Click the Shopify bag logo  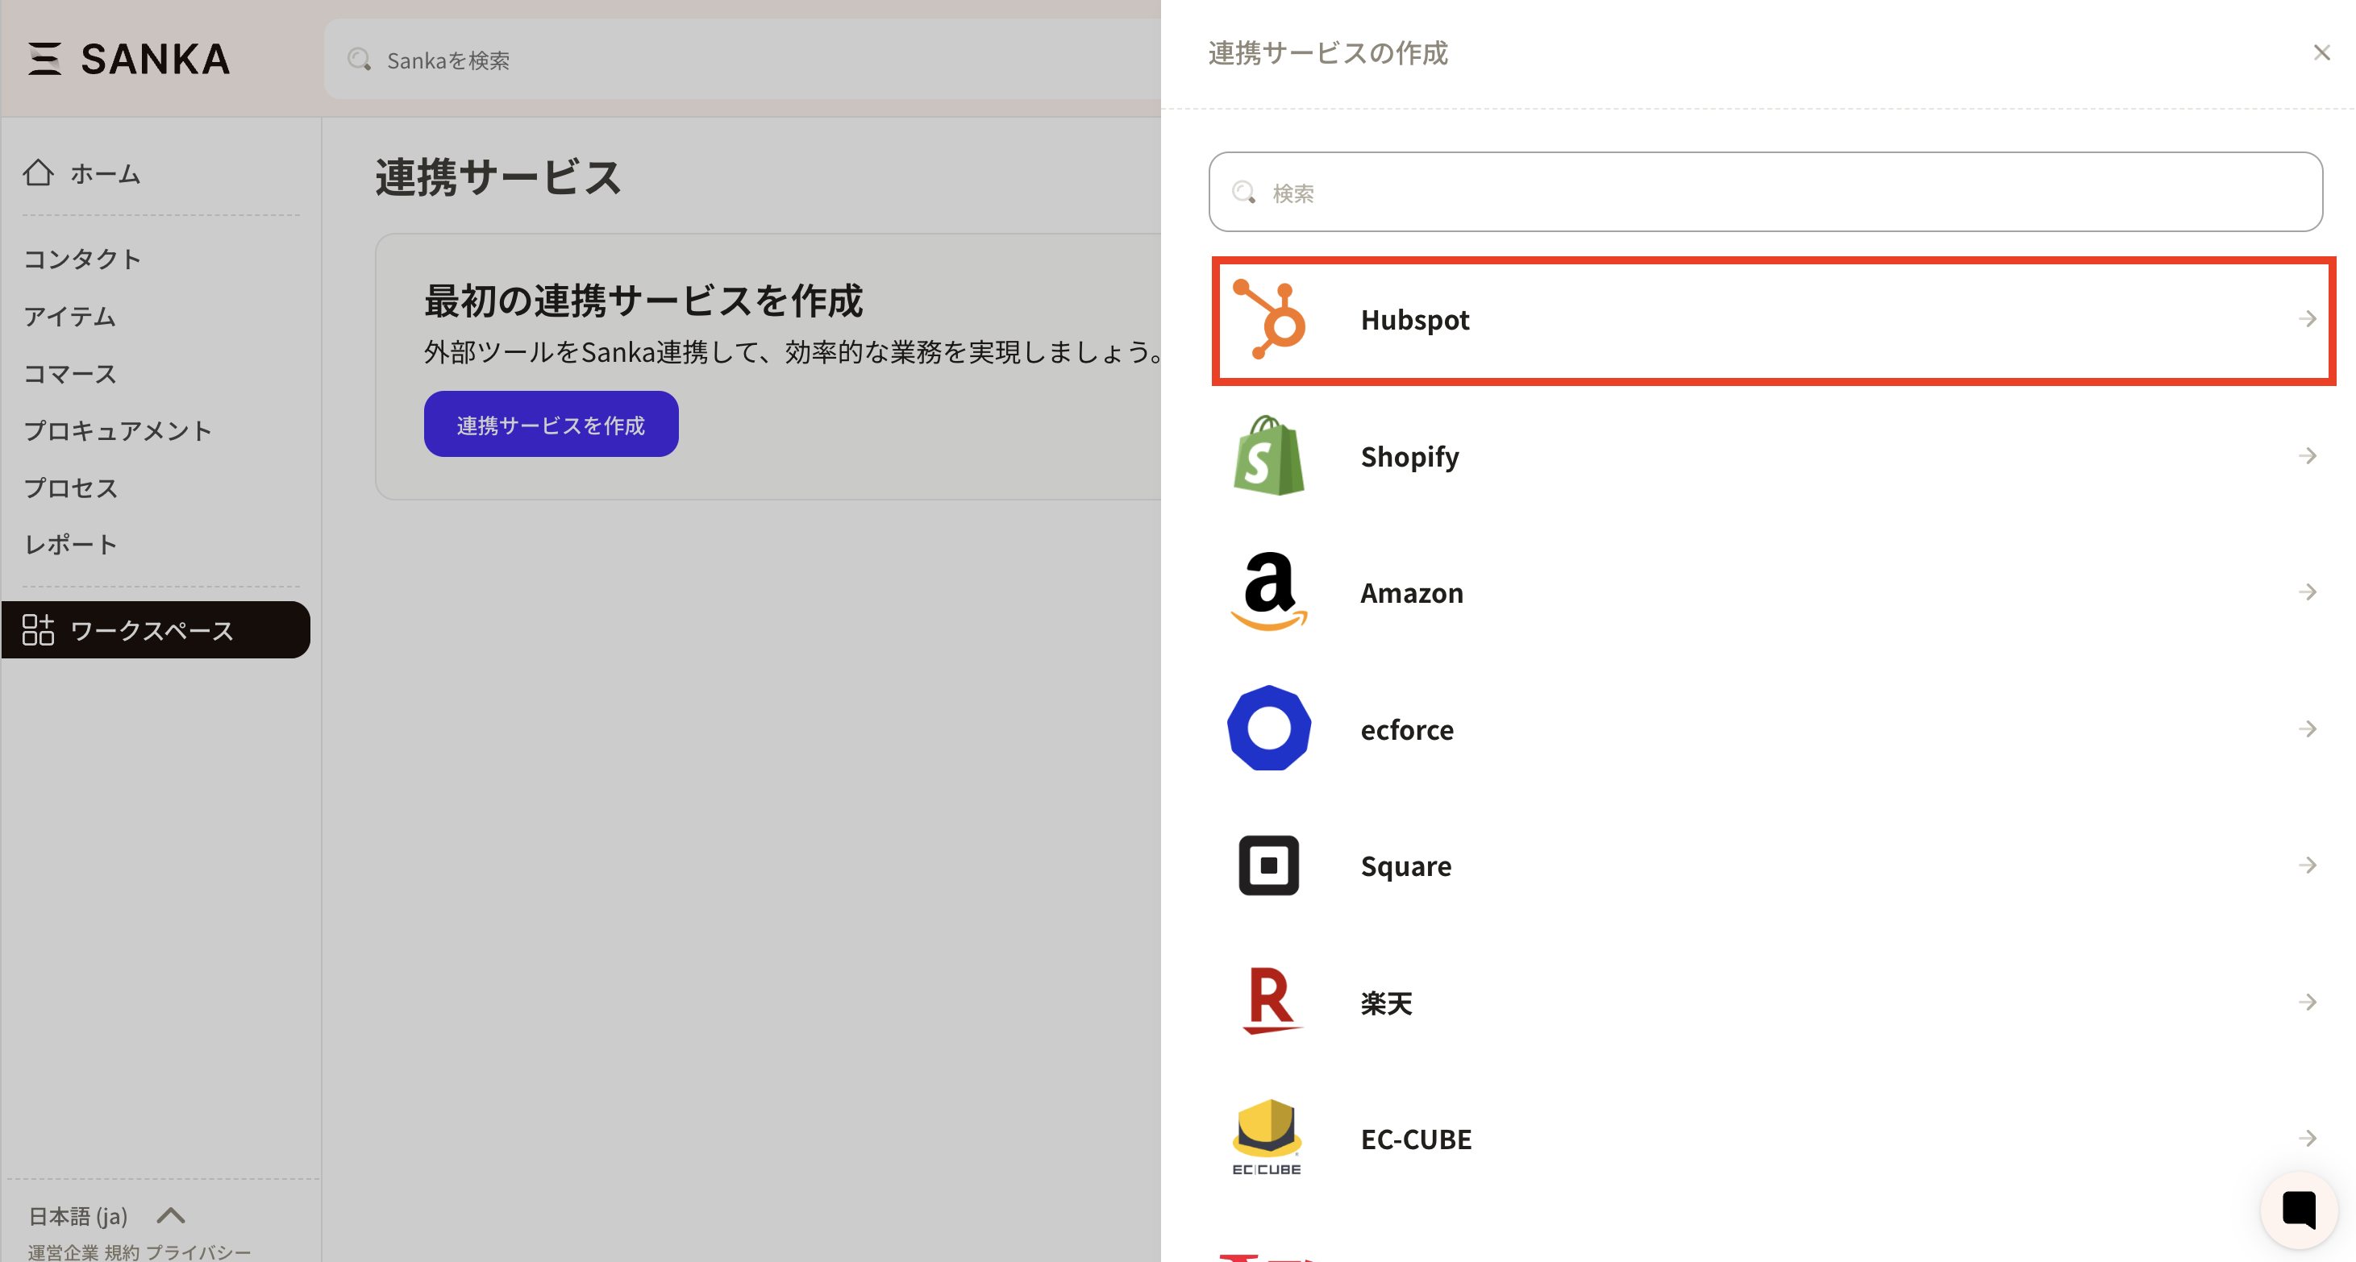pyautogui.click(x=1268, y=455)
